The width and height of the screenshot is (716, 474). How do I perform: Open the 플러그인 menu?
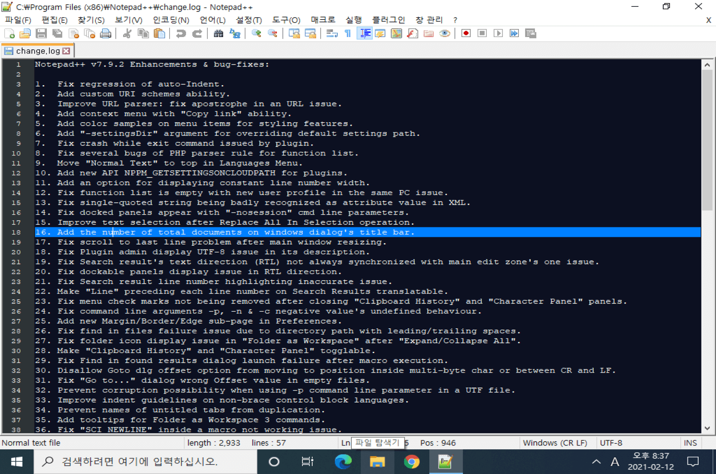pos(388,20)
